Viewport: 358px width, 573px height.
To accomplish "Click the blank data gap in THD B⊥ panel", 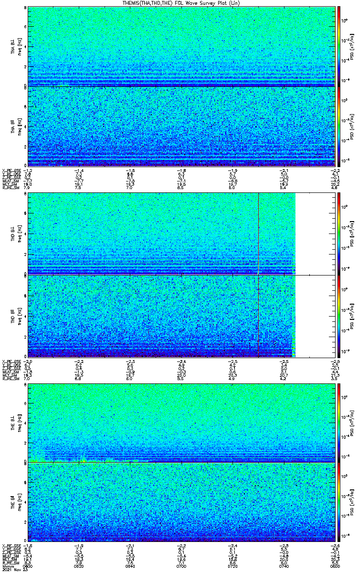I will coord(316,233).
